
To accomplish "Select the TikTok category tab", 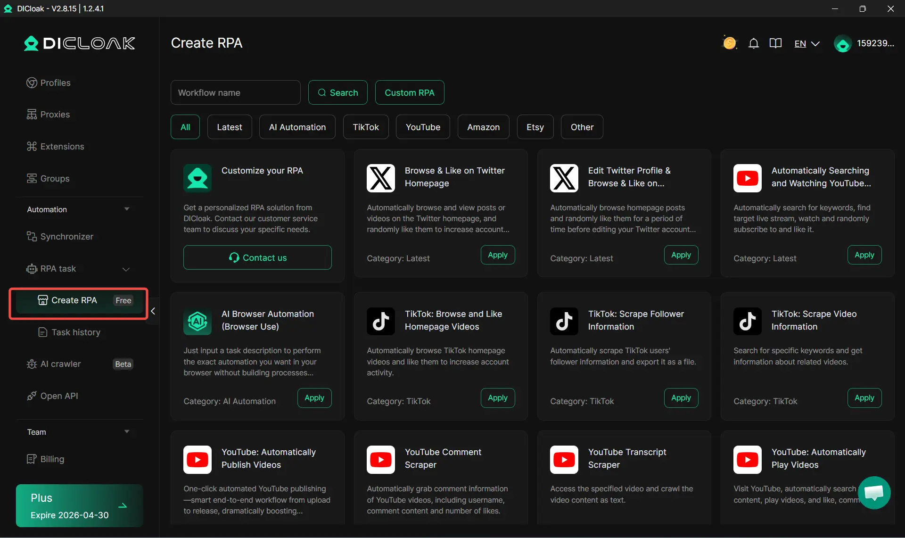I will coord(365,127).
